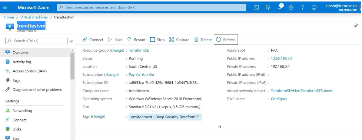
Task: Click the Activity log icon in the sidebar
Action: [x=8, y=62]
